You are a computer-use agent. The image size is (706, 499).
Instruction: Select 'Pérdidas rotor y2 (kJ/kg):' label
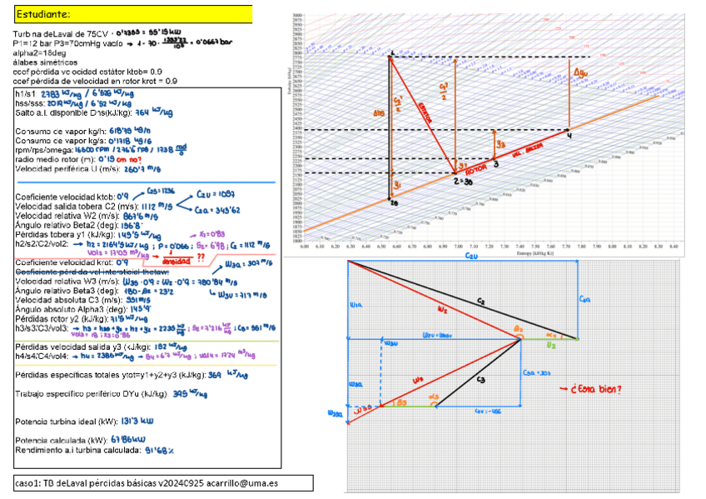(x=62, y=319)
